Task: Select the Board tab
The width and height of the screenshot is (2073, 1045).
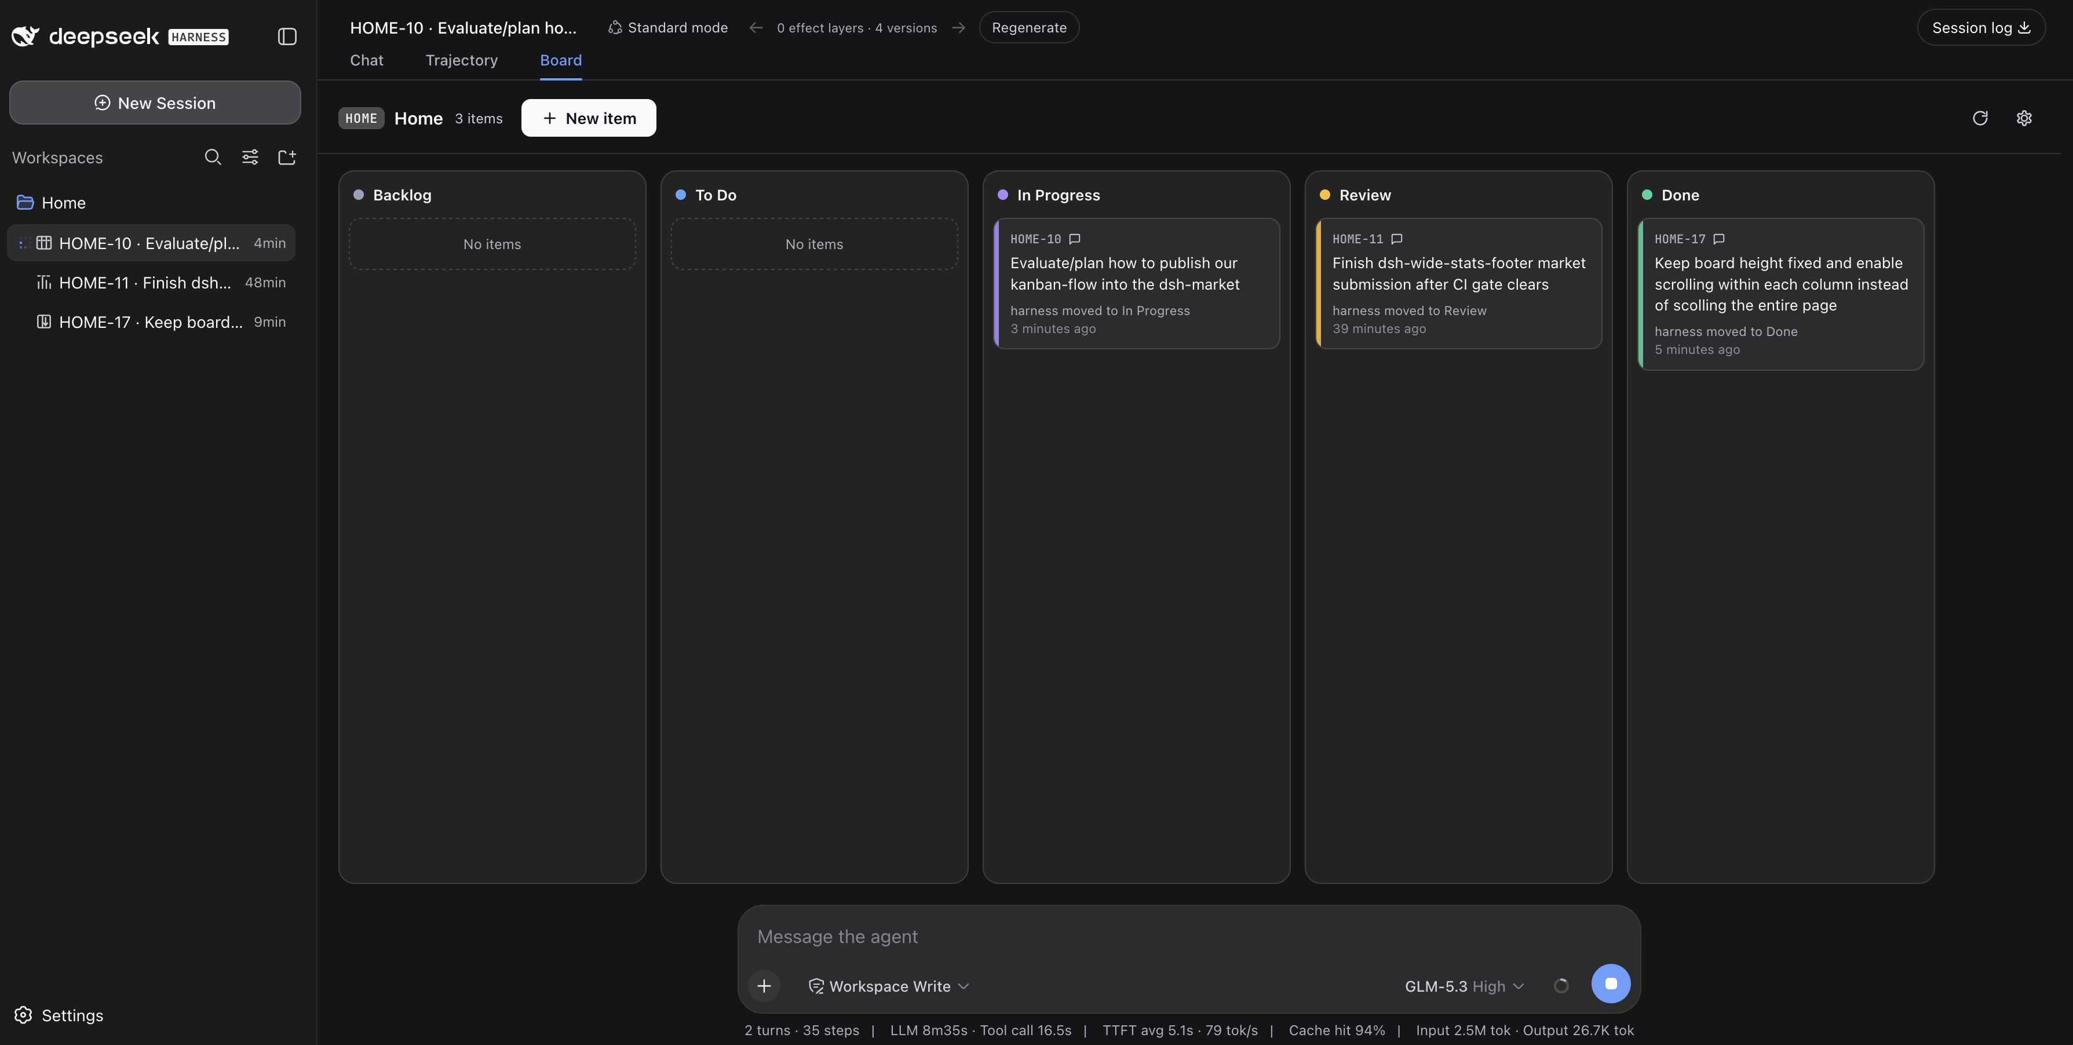Action: 561,60
